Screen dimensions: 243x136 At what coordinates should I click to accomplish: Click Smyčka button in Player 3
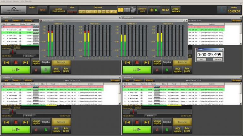tap(46, 122)
